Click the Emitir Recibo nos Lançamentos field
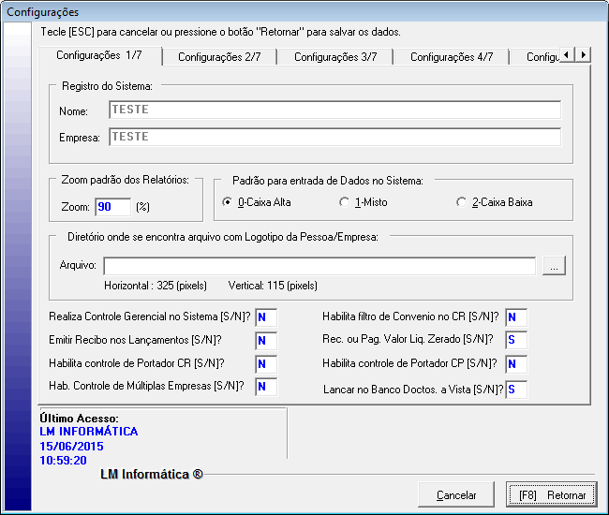Viewport: 609px width, 515px height. (x=265, y=340)
